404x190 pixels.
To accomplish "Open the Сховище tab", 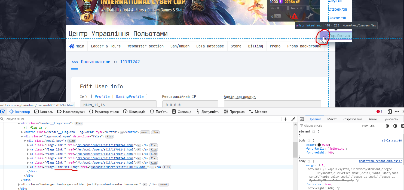I will 182,111.
